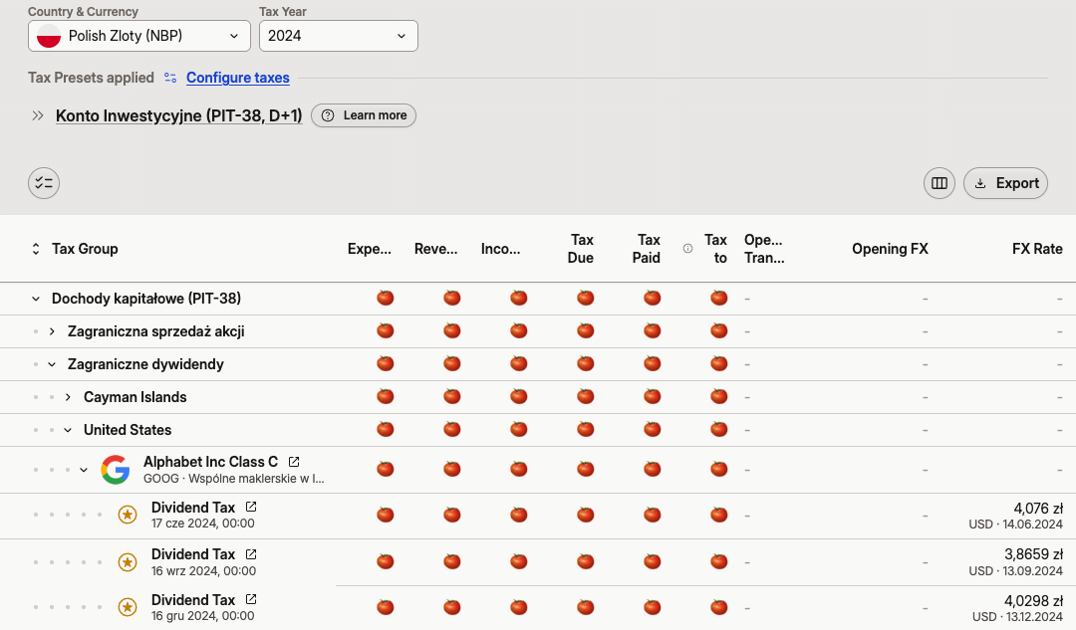Click the tax presets sliders icon
Image resolution: width=1076 pixels, height=630 pixels.
[170, 78]
